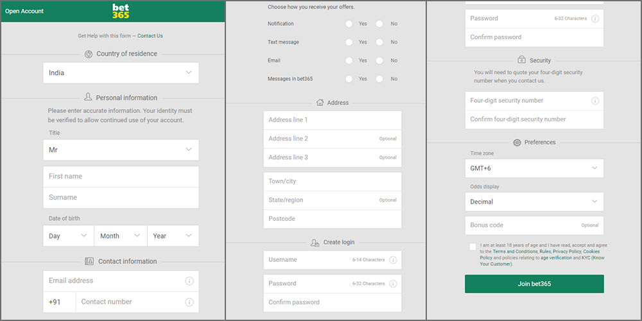Screen dimensions: 642x321
Task: Open the Privacy Policy link
Action: pos(567,252)
